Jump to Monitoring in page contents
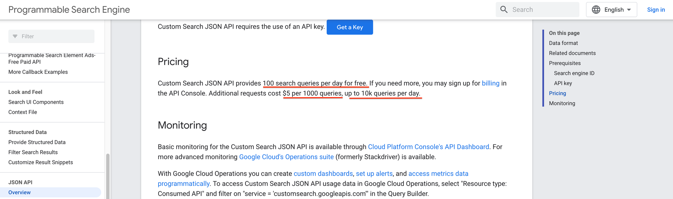This screenshot has width=673, height=199. pyautogui.click(x=562, y=103)
